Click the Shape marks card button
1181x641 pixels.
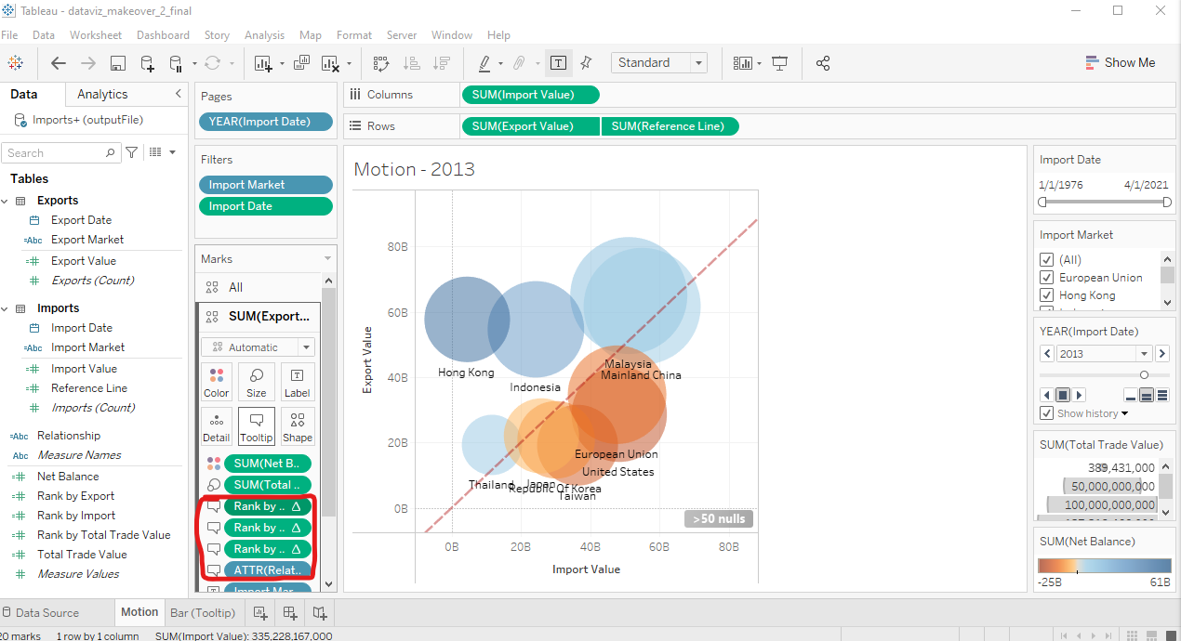coord(298,426)
